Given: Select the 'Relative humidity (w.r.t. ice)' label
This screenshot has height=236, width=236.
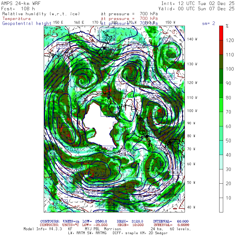Looking at the screenshot, I should click(41, 14).
